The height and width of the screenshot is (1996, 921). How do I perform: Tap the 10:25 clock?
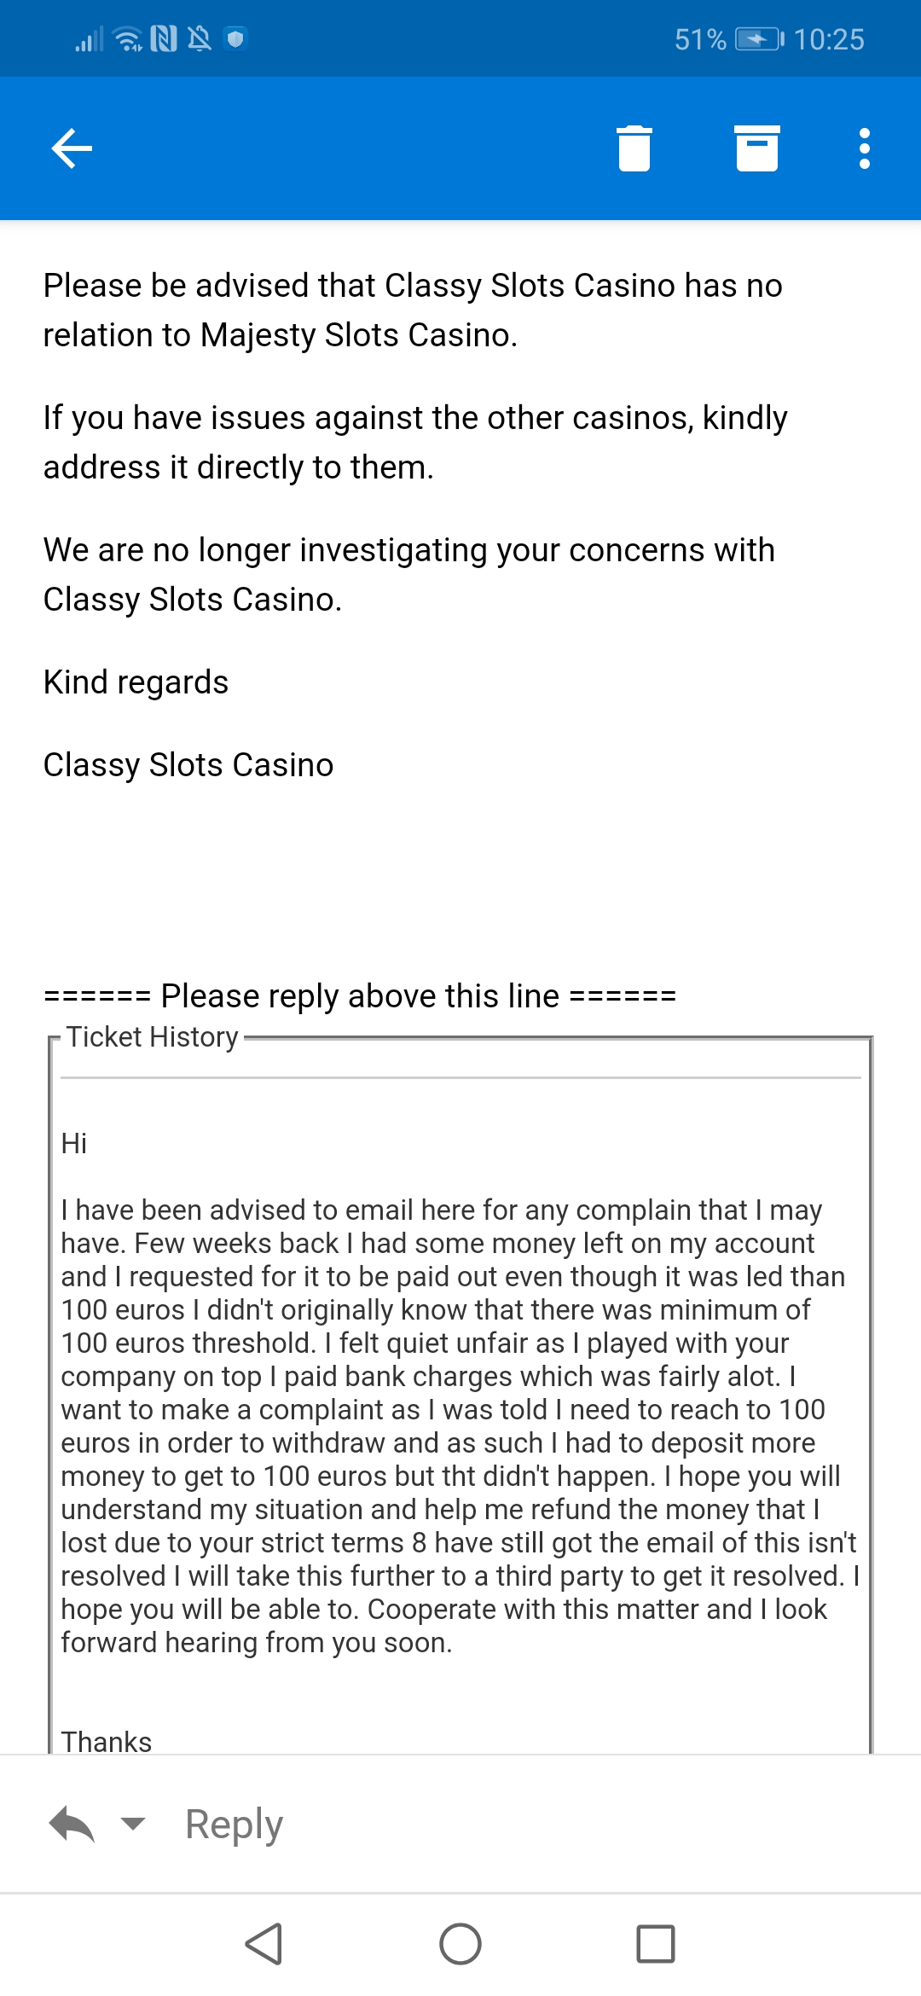(829, 39)
